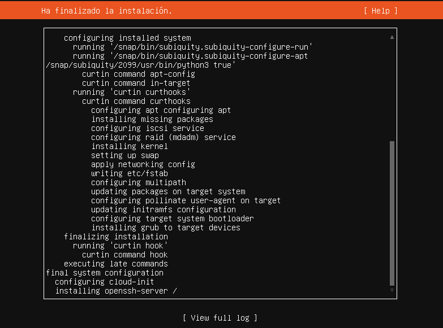443x328 pixels.
Task: Click the "writing etc/fstab" log line
Action: 130,173
